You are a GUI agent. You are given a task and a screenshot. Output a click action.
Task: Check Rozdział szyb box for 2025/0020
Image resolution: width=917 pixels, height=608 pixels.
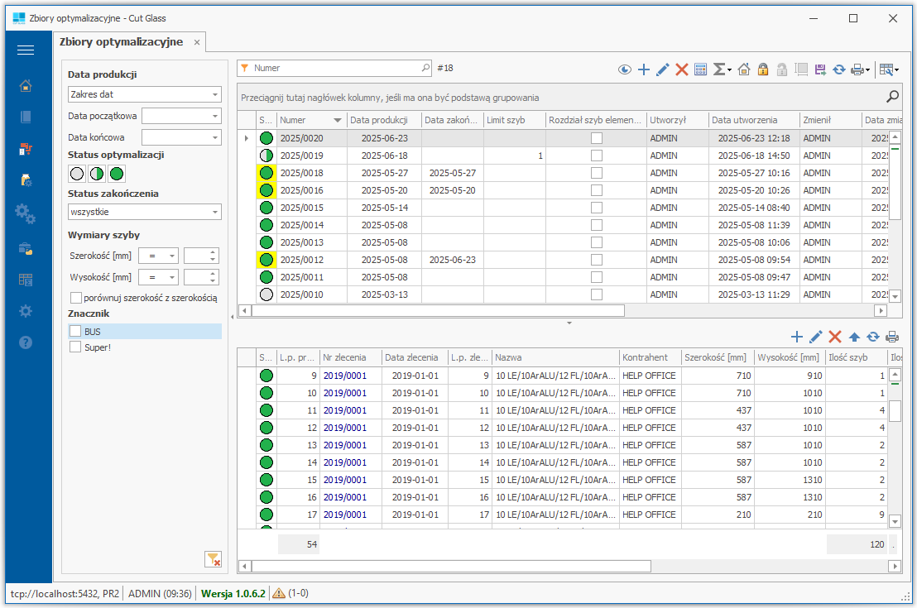[597, 138]
